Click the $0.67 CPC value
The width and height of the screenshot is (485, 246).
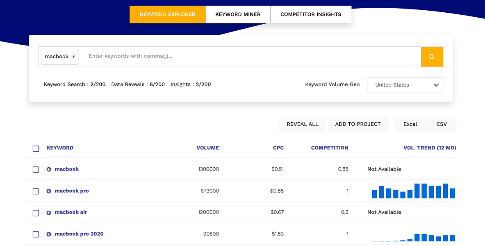click(277, 212)
